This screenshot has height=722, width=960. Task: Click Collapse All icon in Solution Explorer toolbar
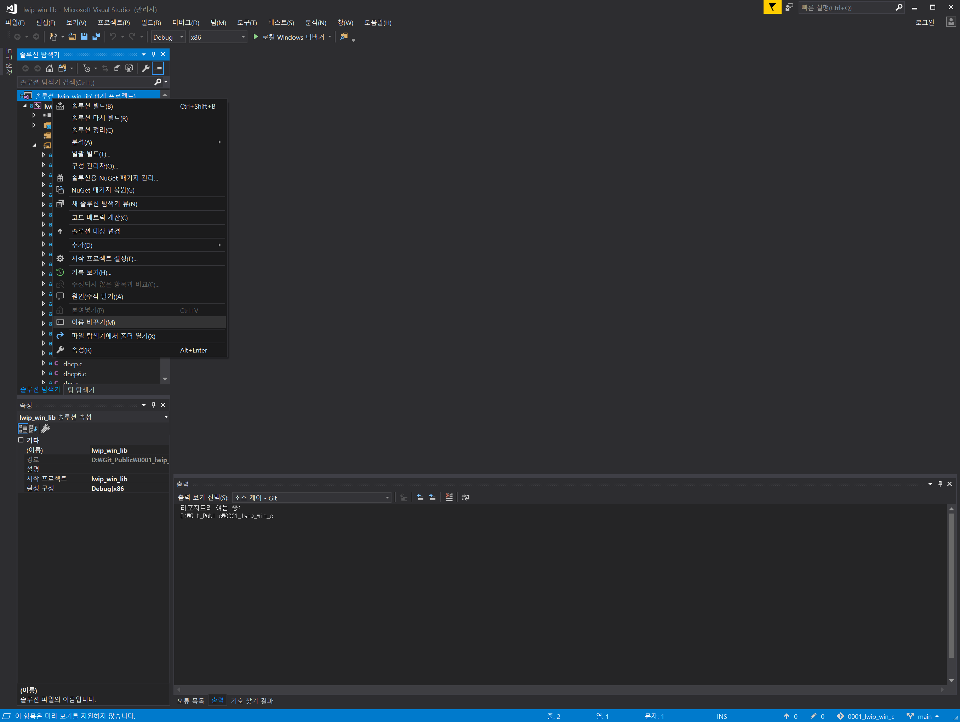(x=117, y=68)
